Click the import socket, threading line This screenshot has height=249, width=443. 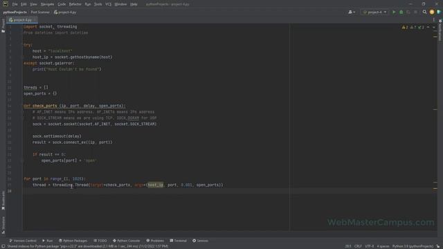click(51, 27)
